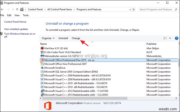This screenshot has height=112, width=180.
Task: Select Microsoft SQL Server 2005 Compact Edition
Action: (71, 72)
